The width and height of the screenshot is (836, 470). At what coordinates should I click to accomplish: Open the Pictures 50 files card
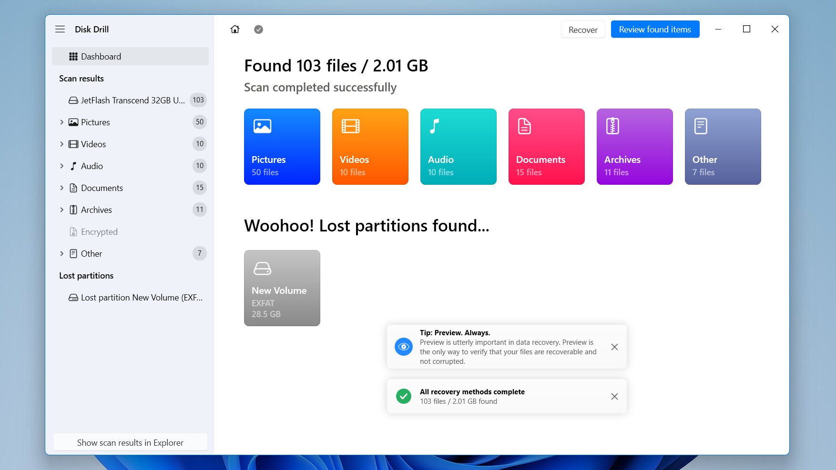[282, 147]
